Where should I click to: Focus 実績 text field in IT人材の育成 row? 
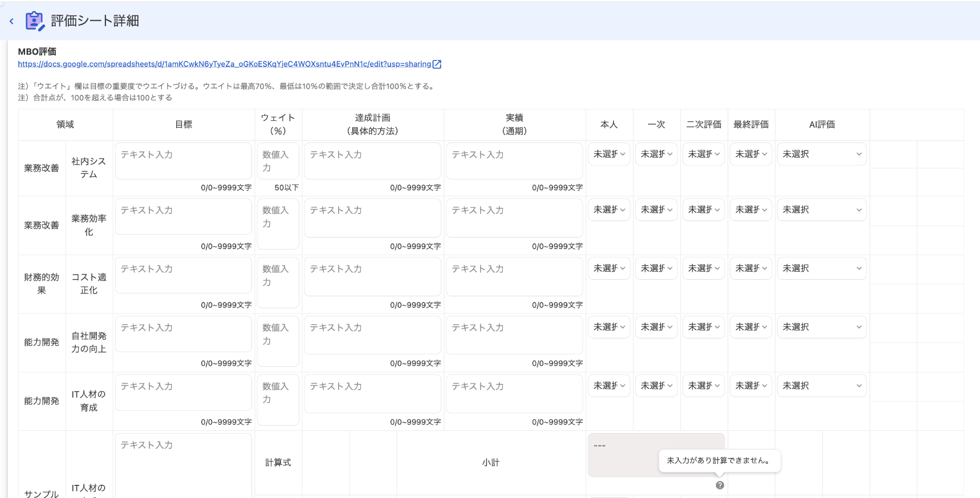click(x=514, y=394)
